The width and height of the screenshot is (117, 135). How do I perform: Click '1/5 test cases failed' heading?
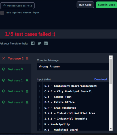[30, 34]
